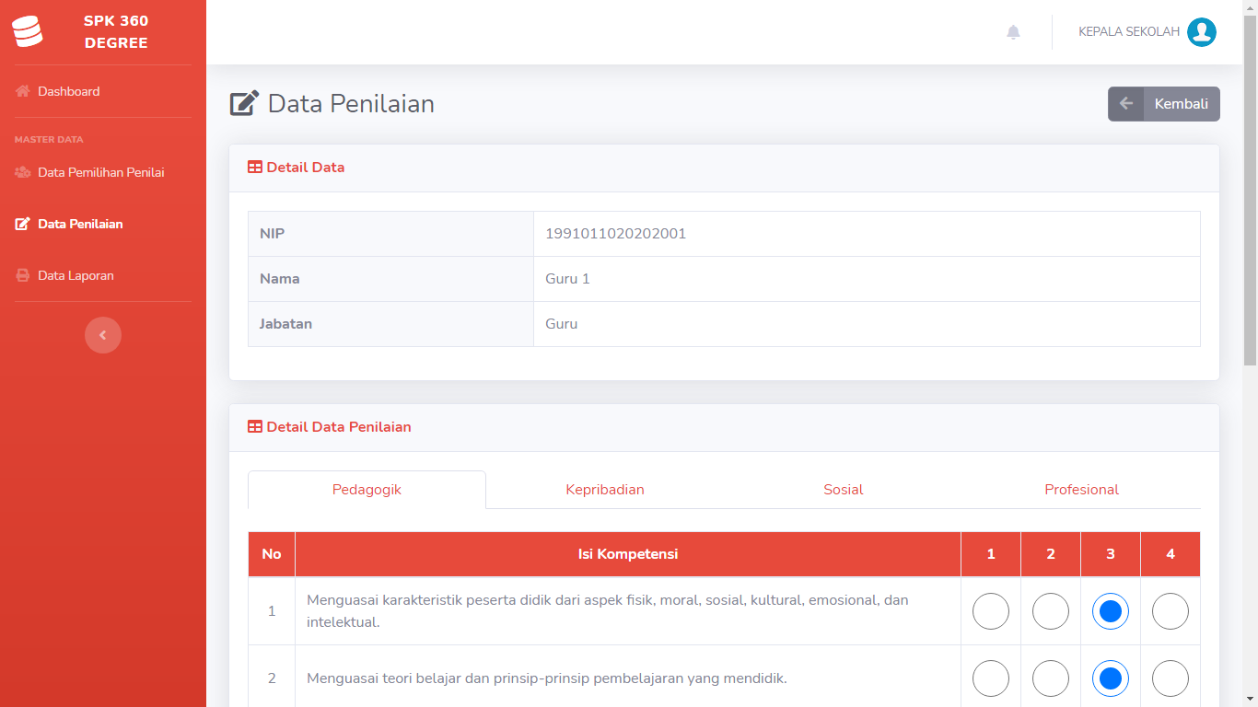
Task: Open Dashboard from the sidebar
Action: click(x=103, y=91)
